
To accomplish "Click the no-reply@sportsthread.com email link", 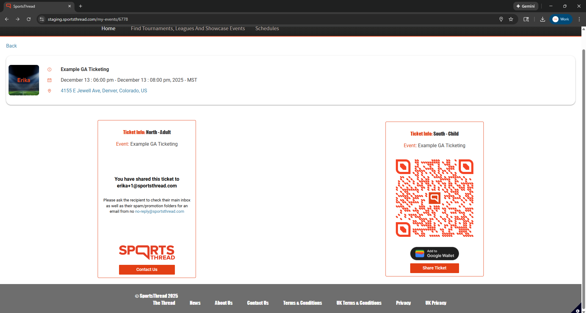I will tap(160, 211).
